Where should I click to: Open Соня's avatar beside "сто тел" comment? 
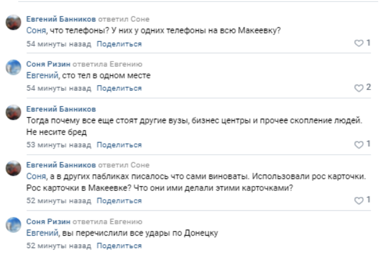(x=13, y=68)
